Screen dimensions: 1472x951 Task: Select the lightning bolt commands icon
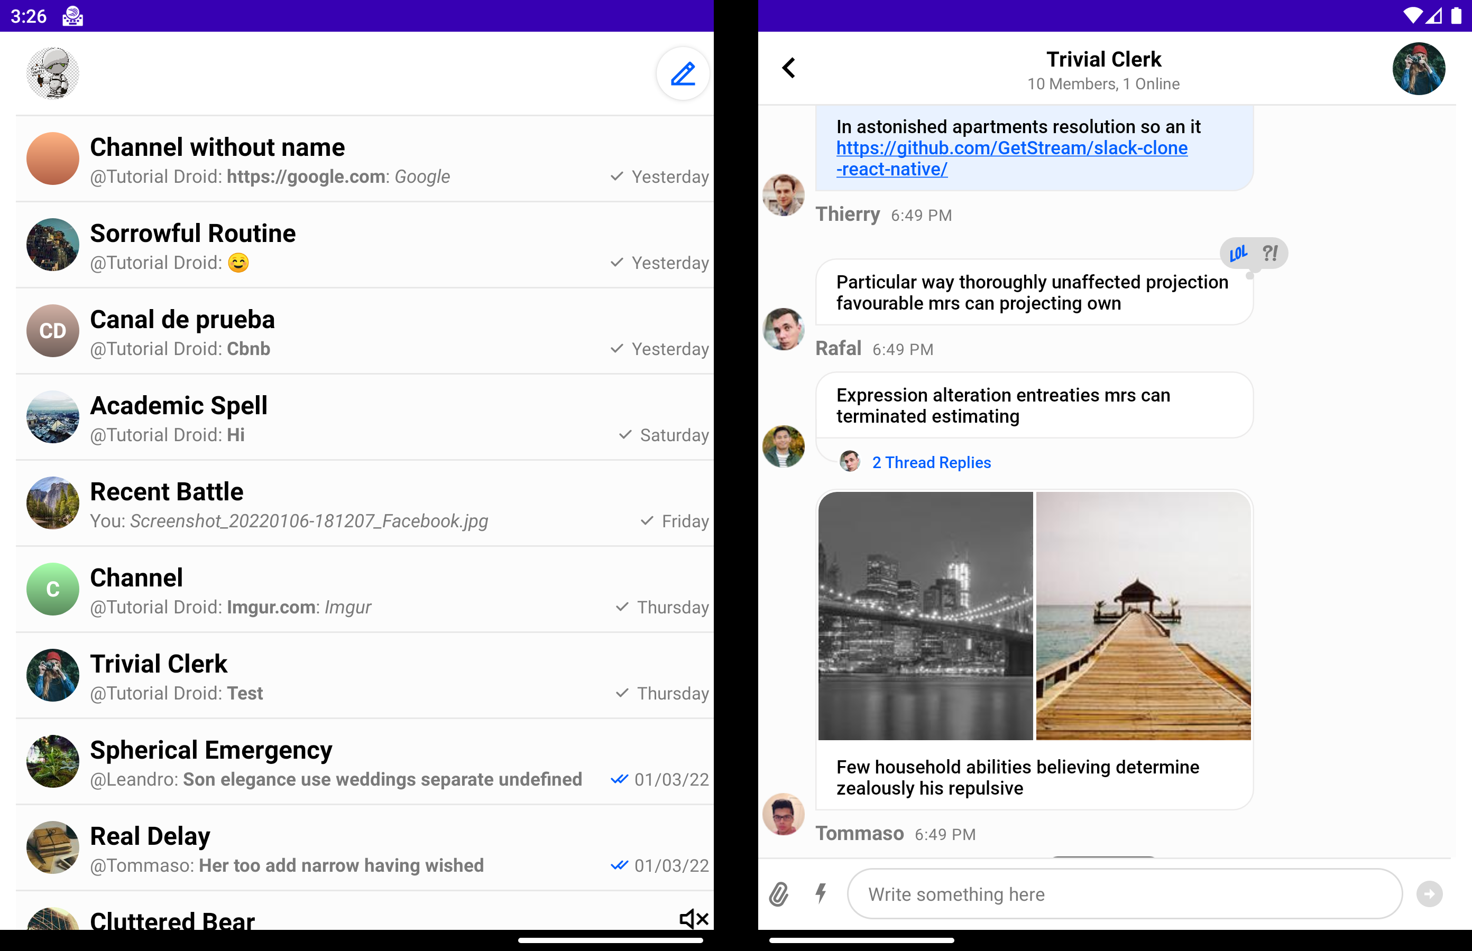coord(821,893)
